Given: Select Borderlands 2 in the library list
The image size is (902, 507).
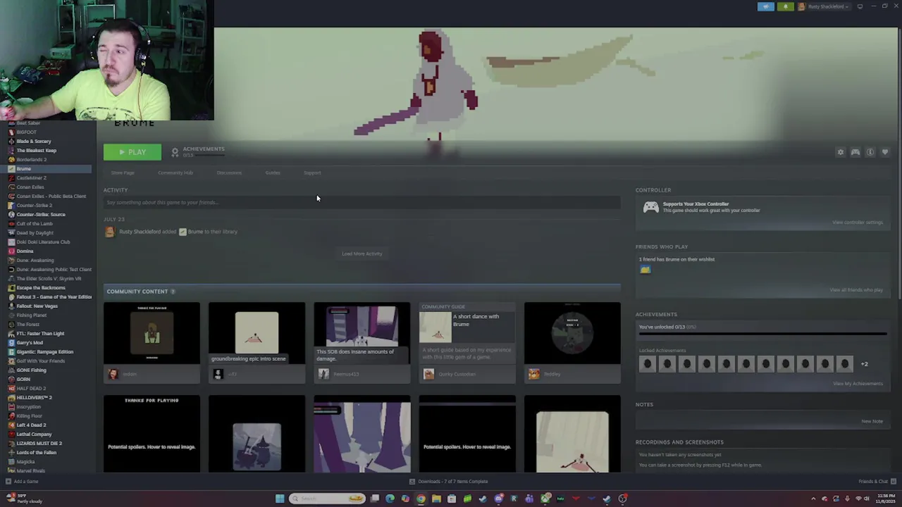Looking at the screenshot, I should 31,159.
